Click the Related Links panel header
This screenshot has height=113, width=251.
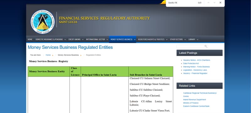200,86
